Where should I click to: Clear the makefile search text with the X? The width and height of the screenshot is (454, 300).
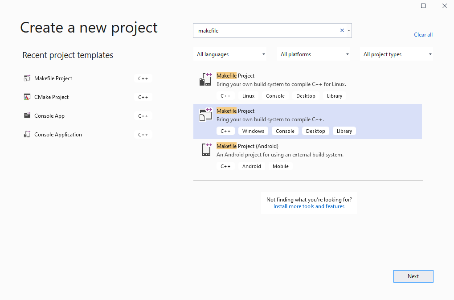[342, 30]
